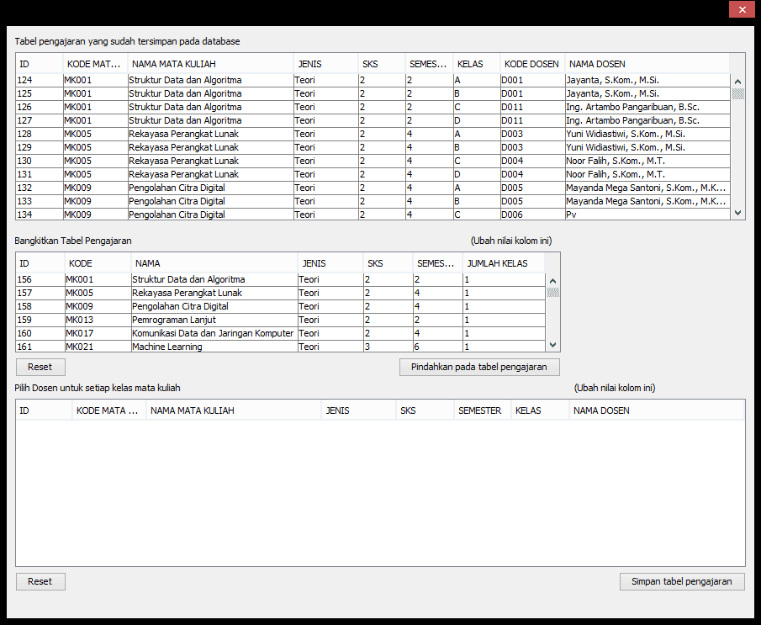Click scroll-up arrow of Bangkitkan table
Viewport: 761px width, 625px height.
(552, 281)
